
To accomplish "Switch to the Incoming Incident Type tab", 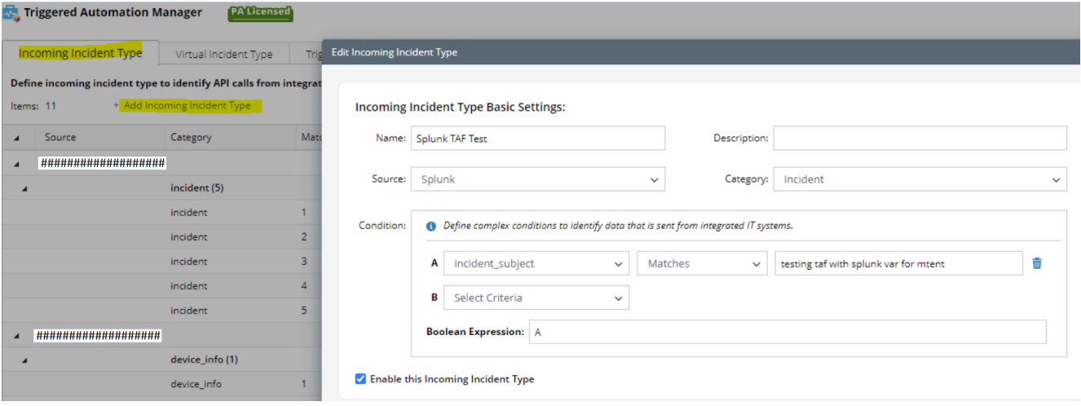I will [80, 54].
